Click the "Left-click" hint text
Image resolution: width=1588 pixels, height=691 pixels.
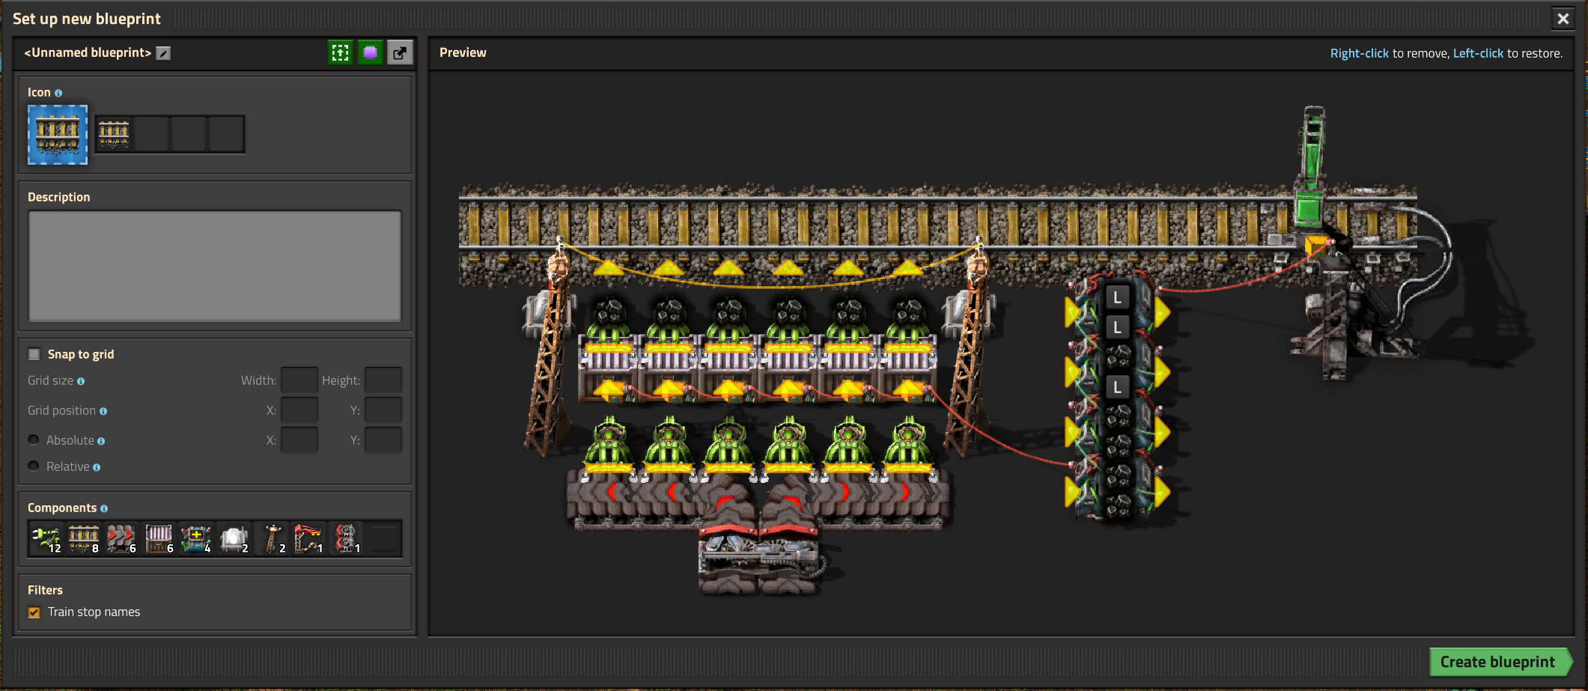(1478, 53)
